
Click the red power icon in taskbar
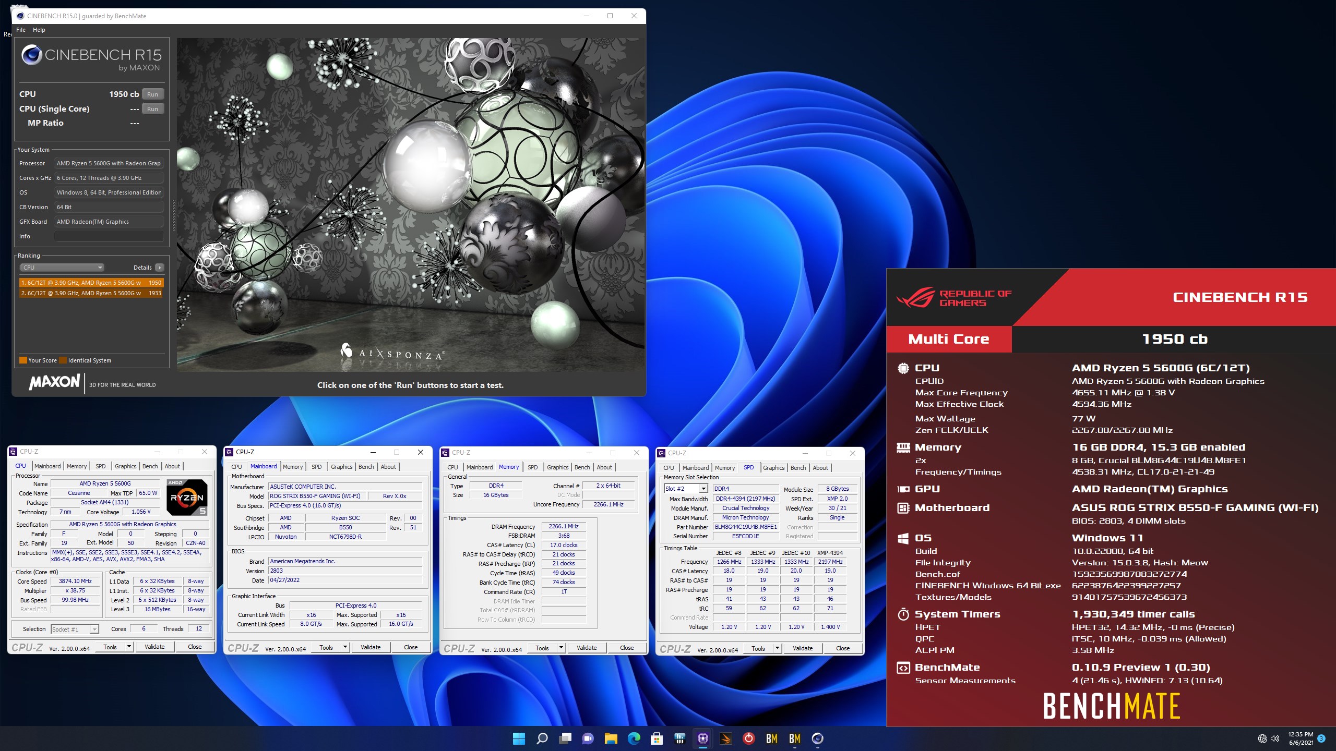749,738
